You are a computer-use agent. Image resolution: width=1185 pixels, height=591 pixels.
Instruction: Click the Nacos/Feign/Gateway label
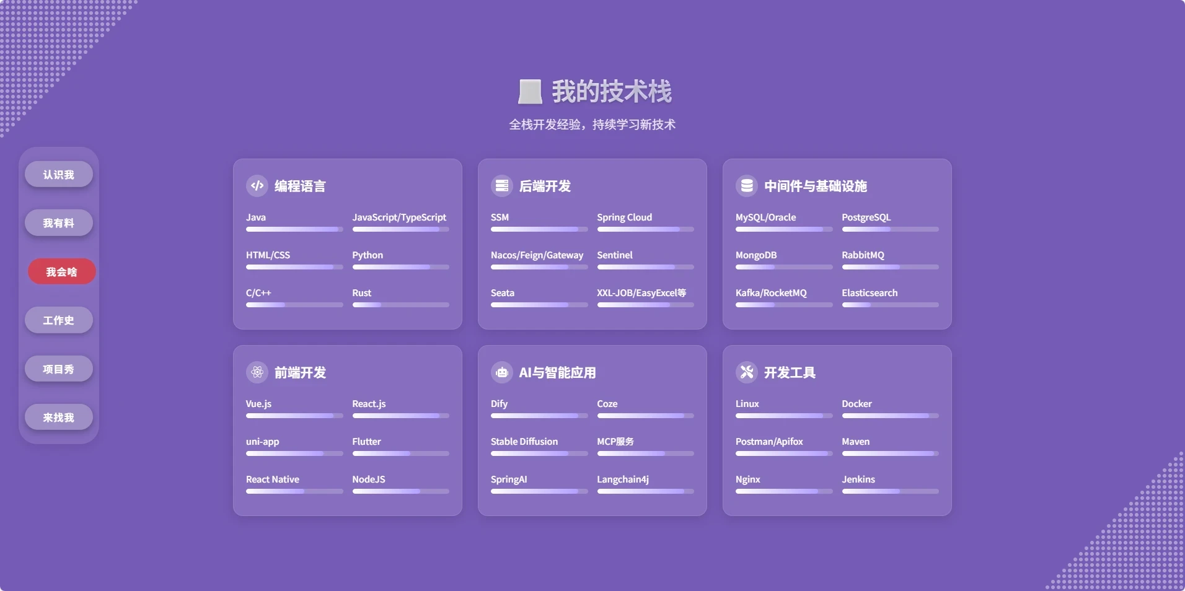point(537,255)
